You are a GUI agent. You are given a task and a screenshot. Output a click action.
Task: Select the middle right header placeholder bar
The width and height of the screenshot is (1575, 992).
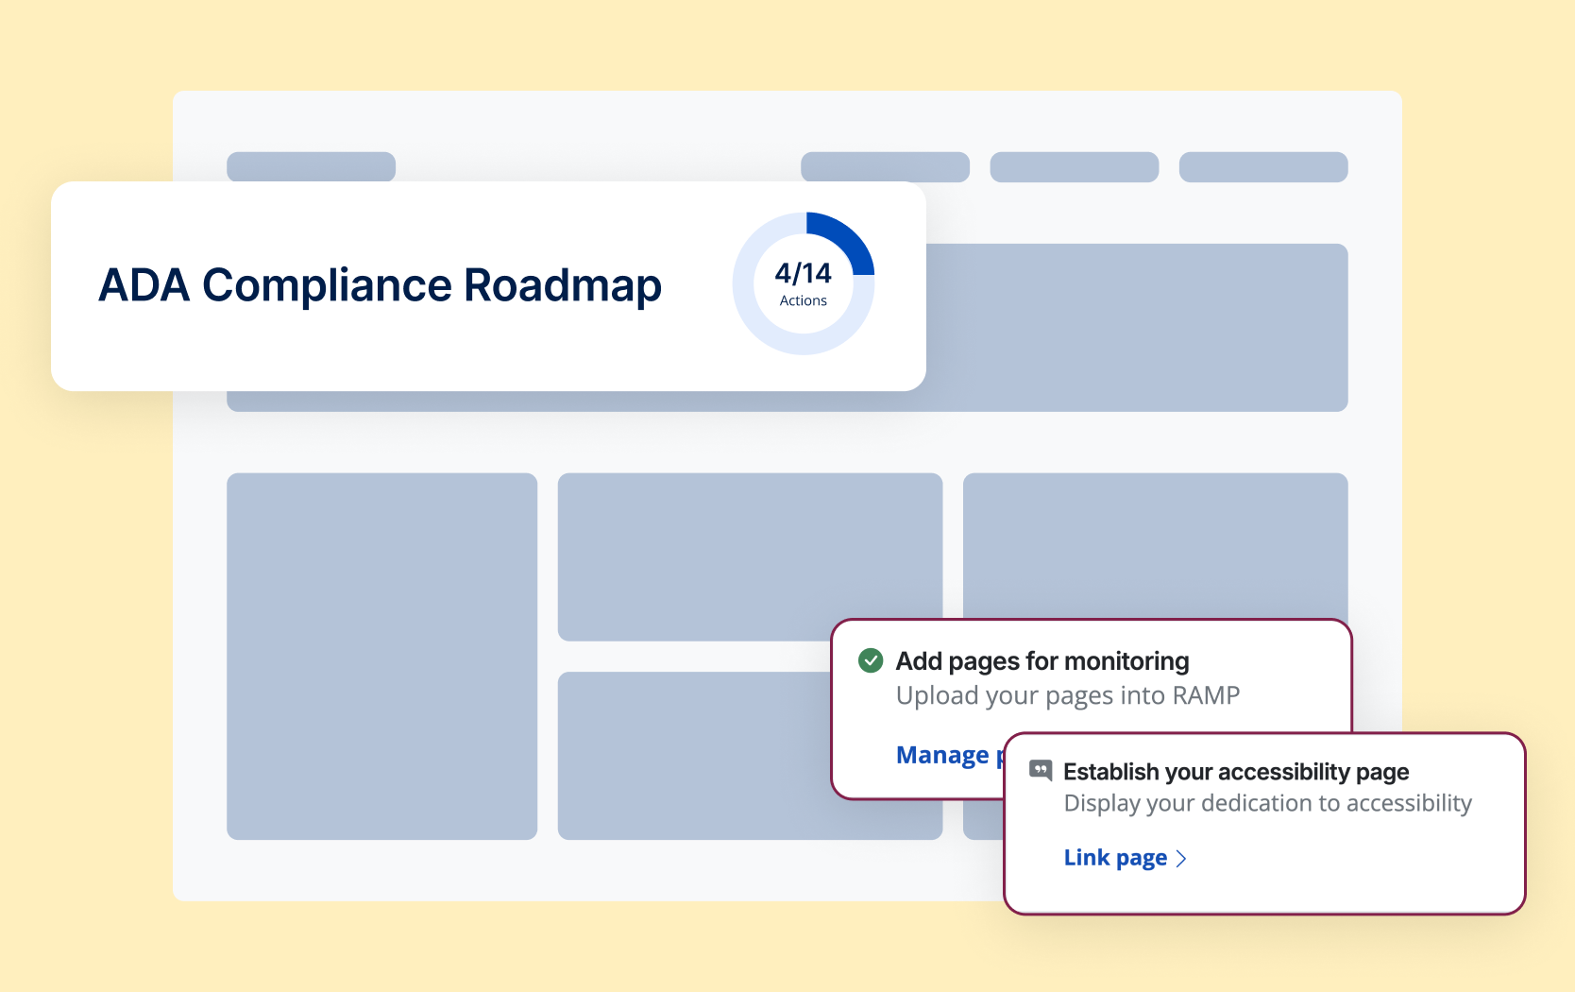(1074, 166)
